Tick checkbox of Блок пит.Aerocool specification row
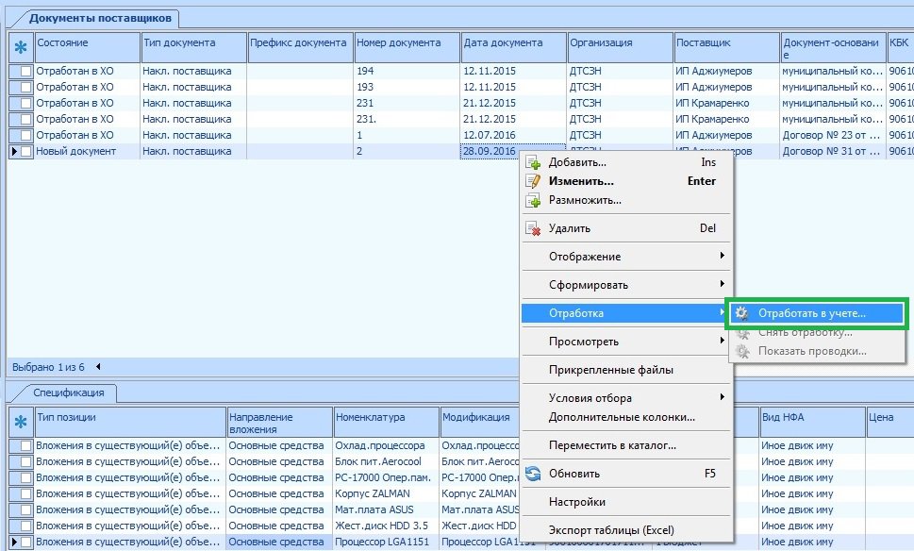This screenshot has height=551, width=914. coord(25,461)
